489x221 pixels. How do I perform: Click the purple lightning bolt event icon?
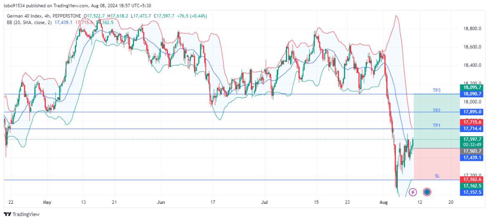coord(413,192)
